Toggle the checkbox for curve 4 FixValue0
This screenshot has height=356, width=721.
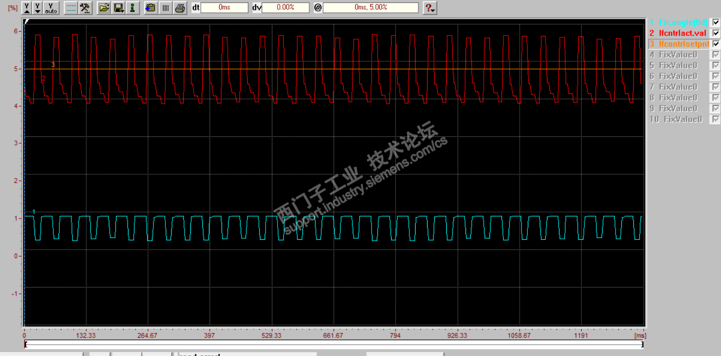[x=716, y=55]
